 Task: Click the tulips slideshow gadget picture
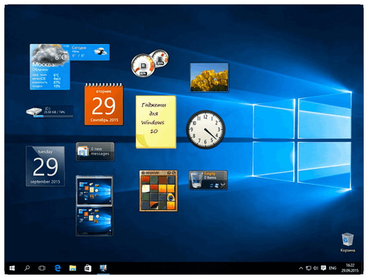(x=209, y=77)
